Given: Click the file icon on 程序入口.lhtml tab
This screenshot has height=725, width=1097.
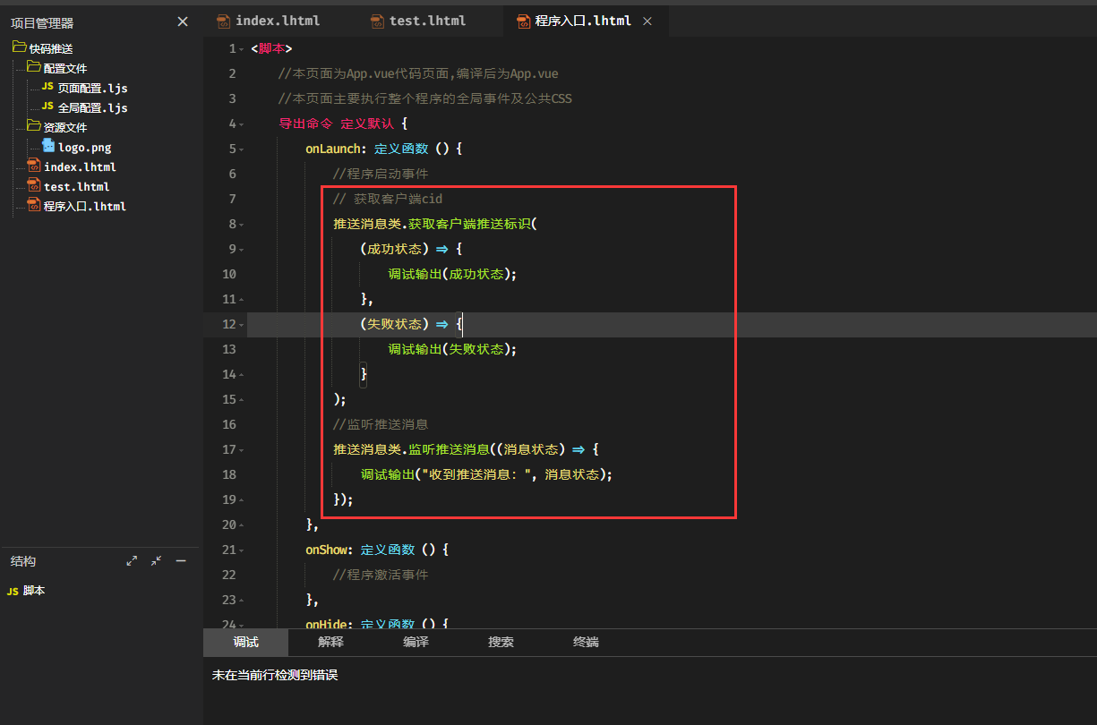Looking at the screenshot, I should (x=523, y=21).
